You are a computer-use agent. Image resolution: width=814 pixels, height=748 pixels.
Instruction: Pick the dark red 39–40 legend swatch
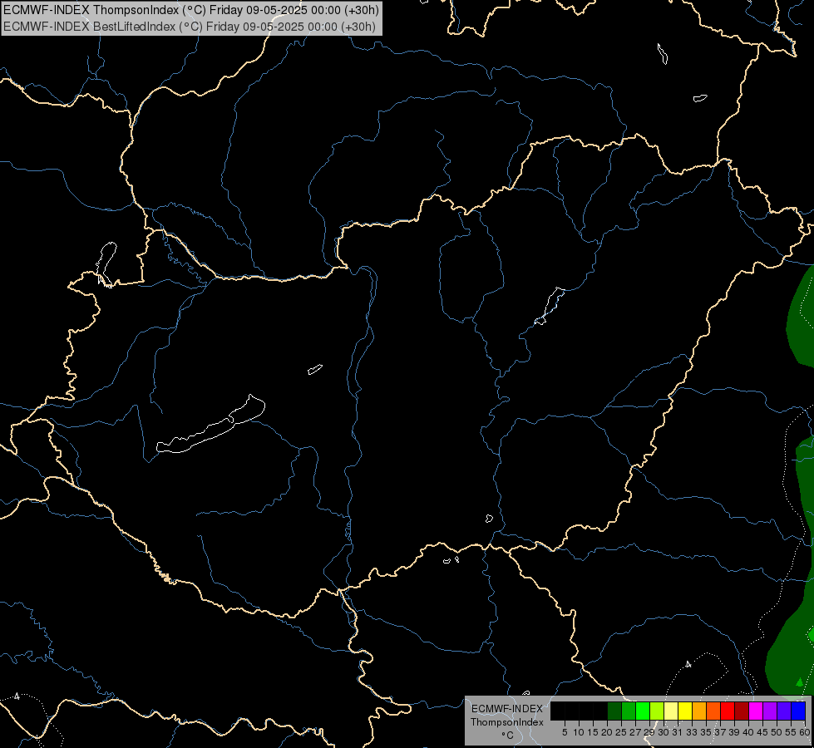[x=742, y=711]
